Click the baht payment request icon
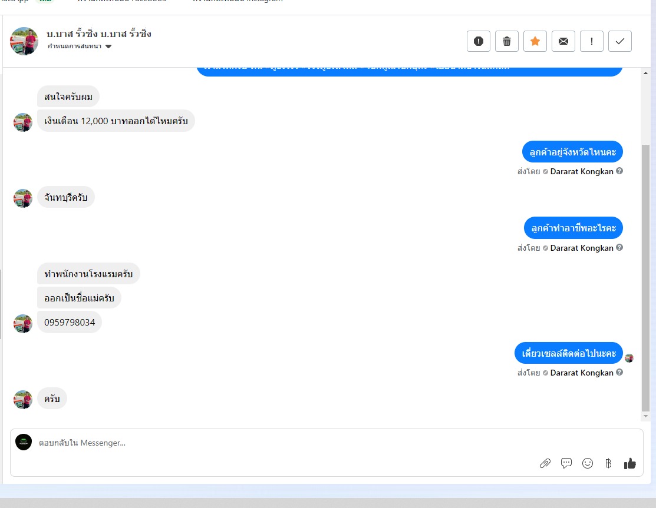 pyautogui.click(x=608, y=463)
